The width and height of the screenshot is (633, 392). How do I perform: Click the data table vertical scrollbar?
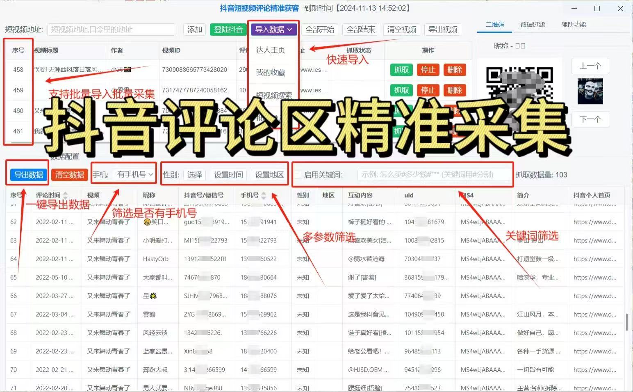click(x=626, y=322)
